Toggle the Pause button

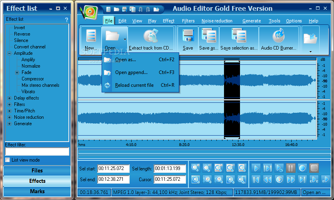pos(290,168)
